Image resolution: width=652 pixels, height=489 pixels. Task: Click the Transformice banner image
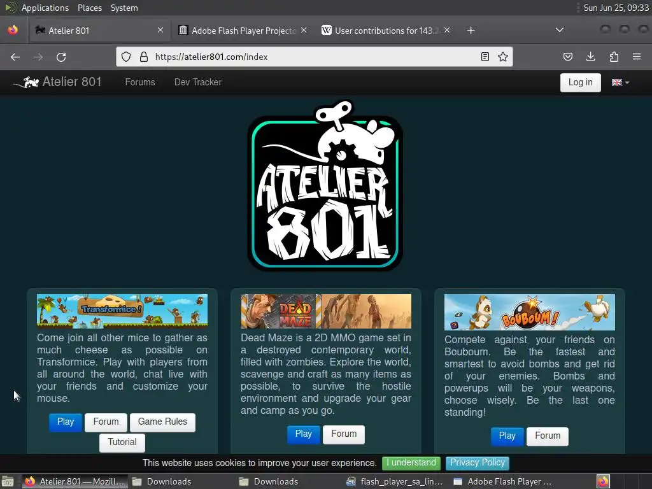click(122, 311)
